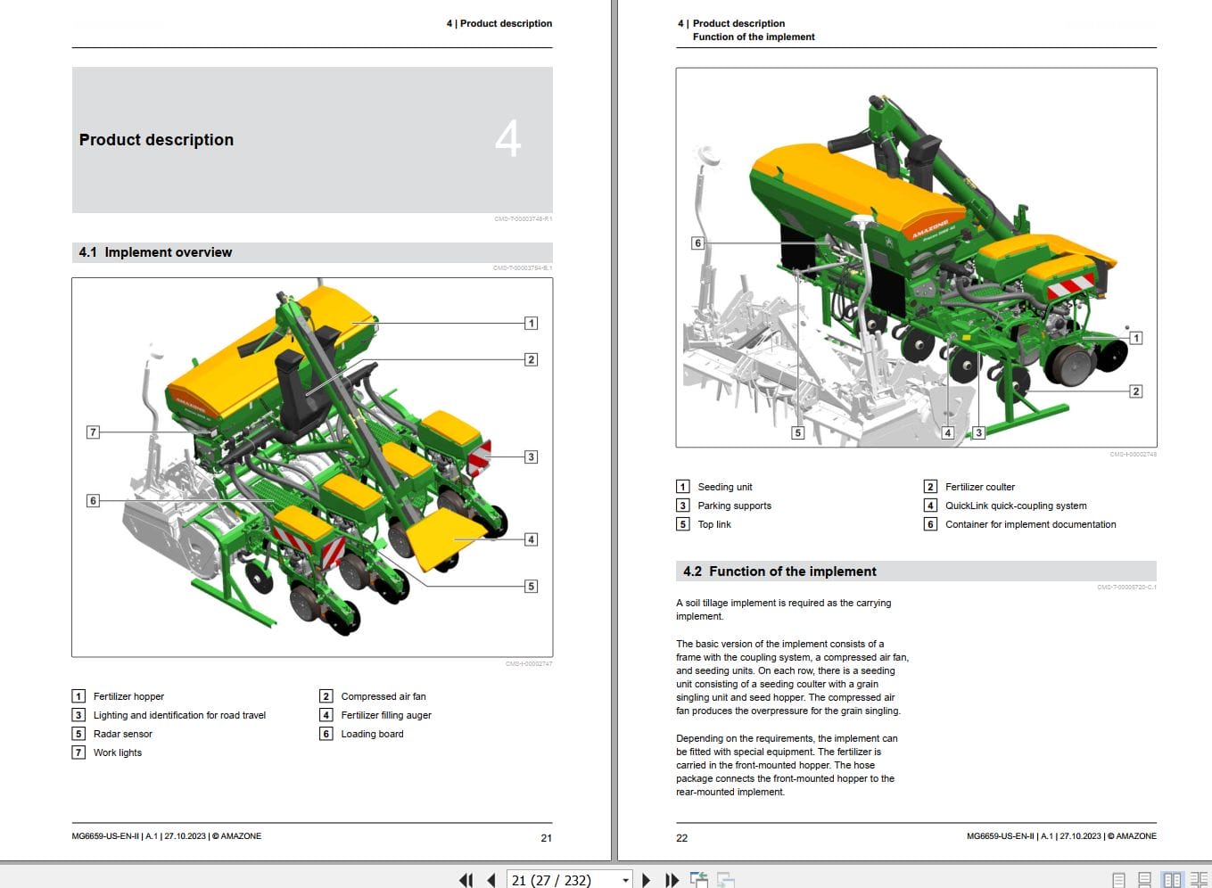Click callout 7 on the implement overview diagram
Image resolution: width=1212 pixels, height=888 pixels.
(93, 432)
